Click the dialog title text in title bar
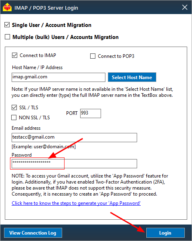 point(46,8)
